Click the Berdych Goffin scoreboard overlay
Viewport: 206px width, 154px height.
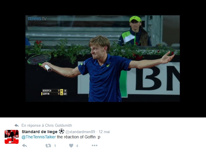tap(54, 92)
